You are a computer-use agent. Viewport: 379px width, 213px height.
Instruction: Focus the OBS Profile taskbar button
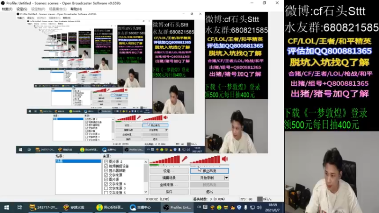pyautogui.click(x=177, y=207)
